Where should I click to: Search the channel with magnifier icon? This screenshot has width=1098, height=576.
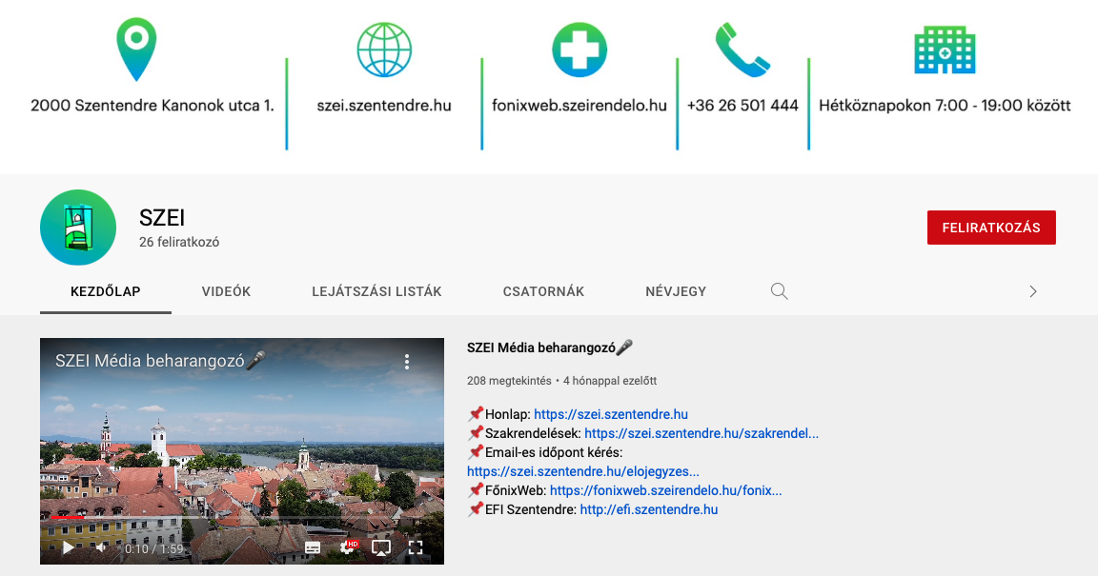pos(780,291)
